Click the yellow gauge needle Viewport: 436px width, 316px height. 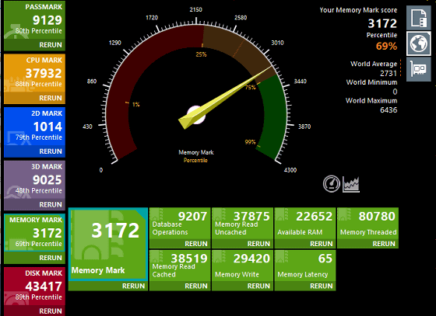pyautogui.click(x=224, y=98)
